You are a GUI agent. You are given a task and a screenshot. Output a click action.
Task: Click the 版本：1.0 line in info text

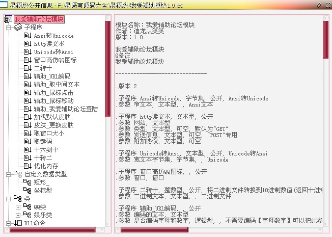tap(129, 37)
